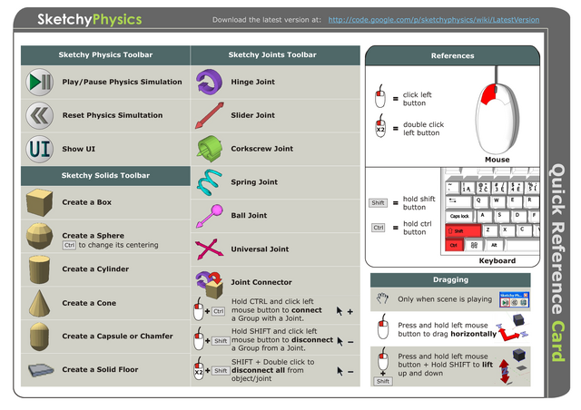The height and width of the screenshot is (410, 581).
Task: Click the 'Create a Cylinder' label
Action: (x=95, y=269)
